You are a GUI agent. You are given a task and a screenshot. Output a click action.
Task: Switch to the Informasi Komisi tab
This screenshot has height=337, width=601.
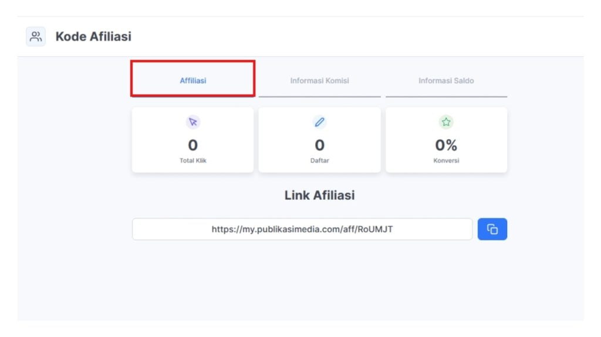319,80
